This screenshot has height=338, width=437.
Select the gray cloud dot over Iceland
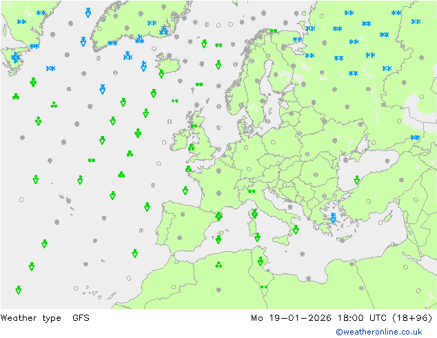(x=169, y=56)
